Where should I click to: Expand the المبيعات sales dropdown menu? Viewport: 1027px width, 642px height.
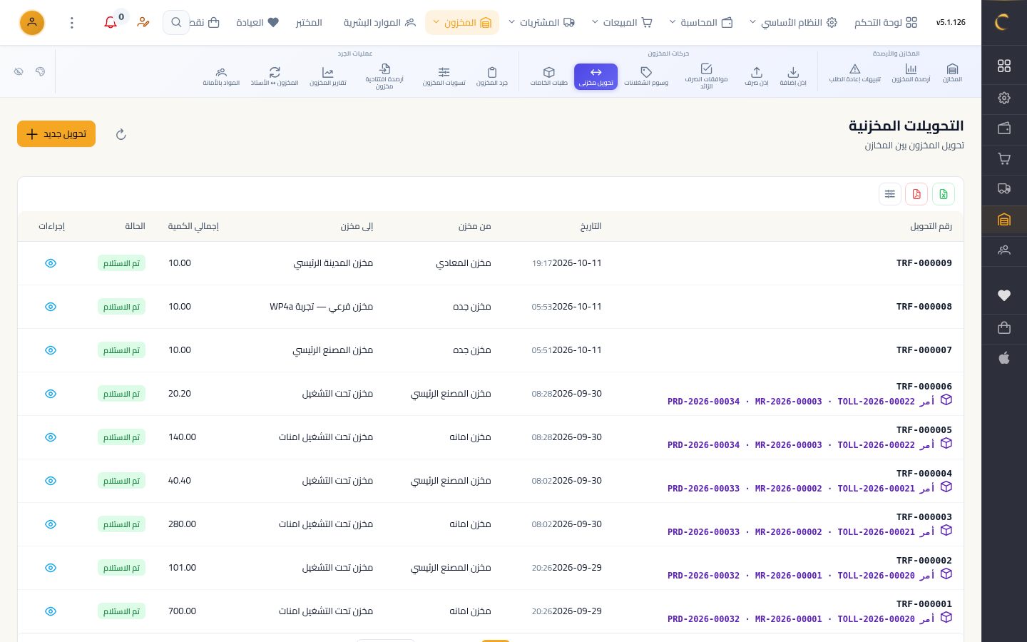(x=622, y=23)
